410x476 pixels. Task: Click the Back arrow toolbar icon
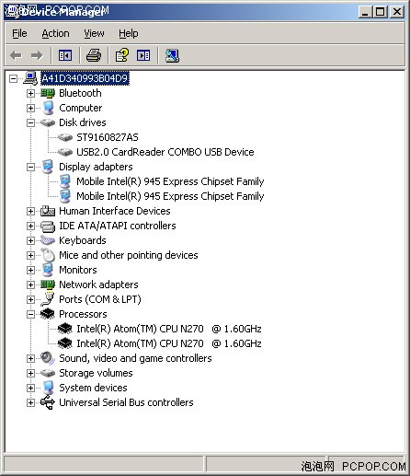point(16,55)
